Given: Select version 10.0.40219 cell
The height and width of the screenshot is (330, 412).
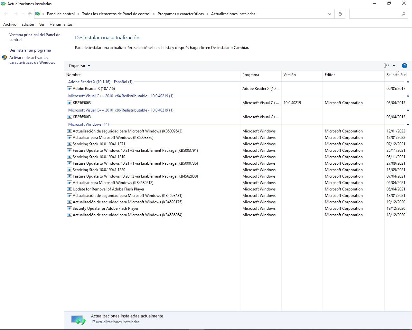Looking at the screenshot, I should click(x=292, y=103).
